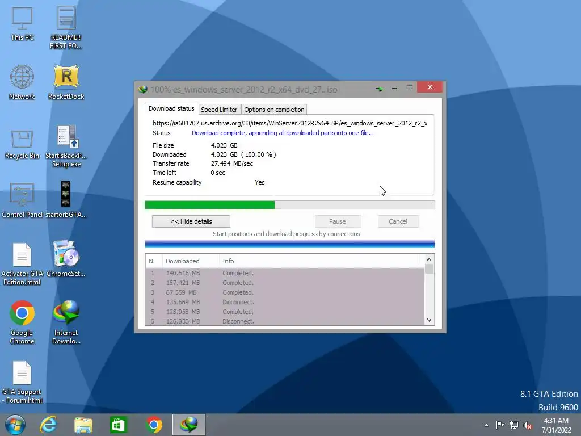Click the 4.023 GB file size value

(224, 145)
